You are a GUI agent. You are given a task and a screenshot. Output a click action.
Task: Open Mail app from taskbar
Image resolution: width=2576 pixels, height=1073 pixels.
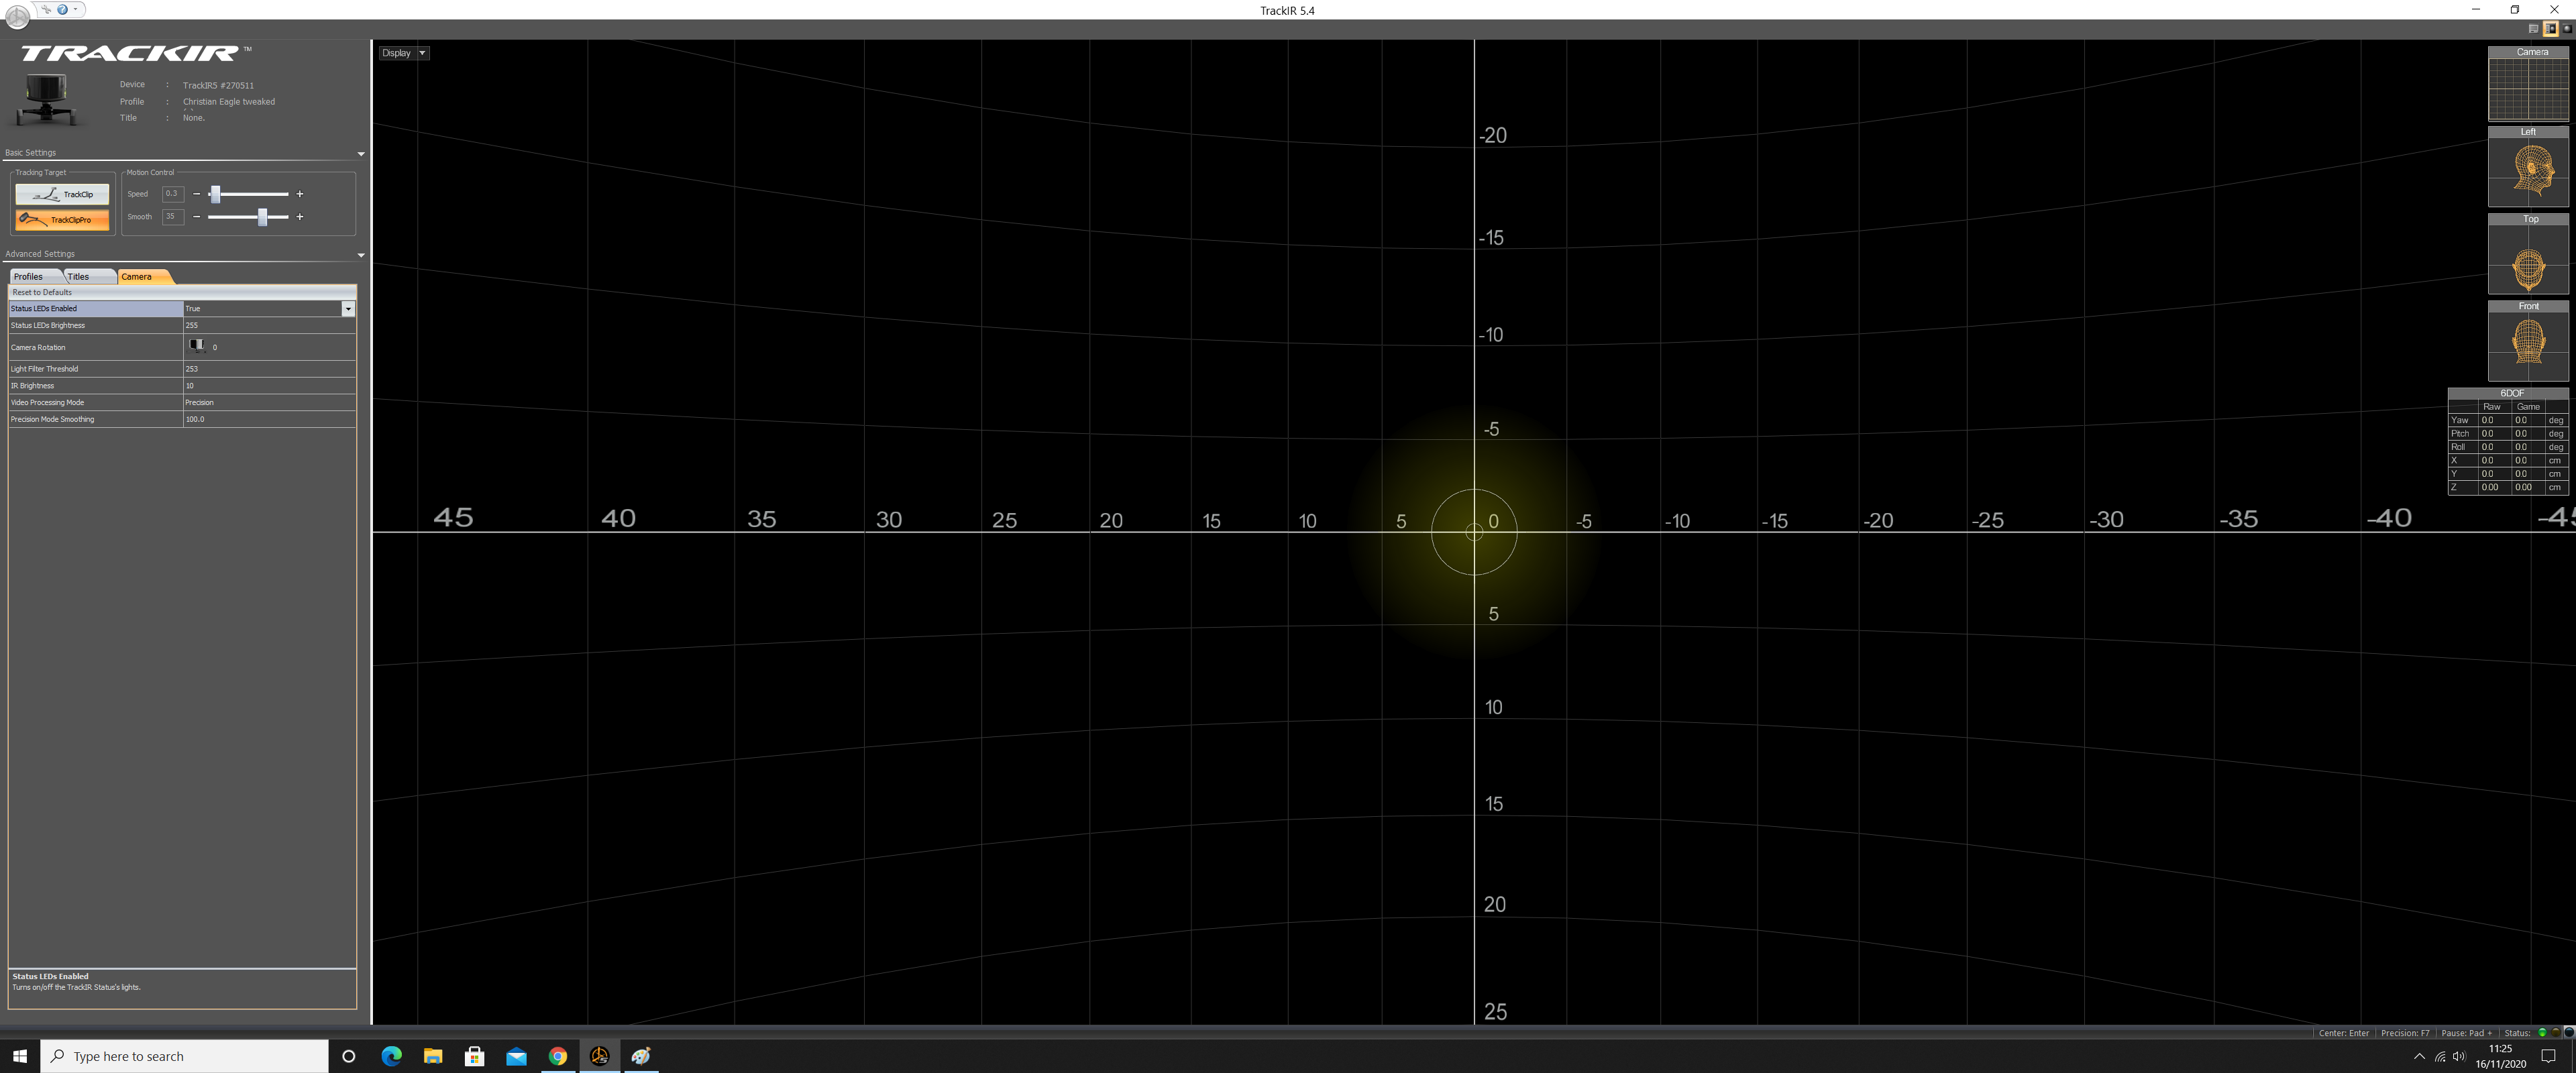point(516,1056)
